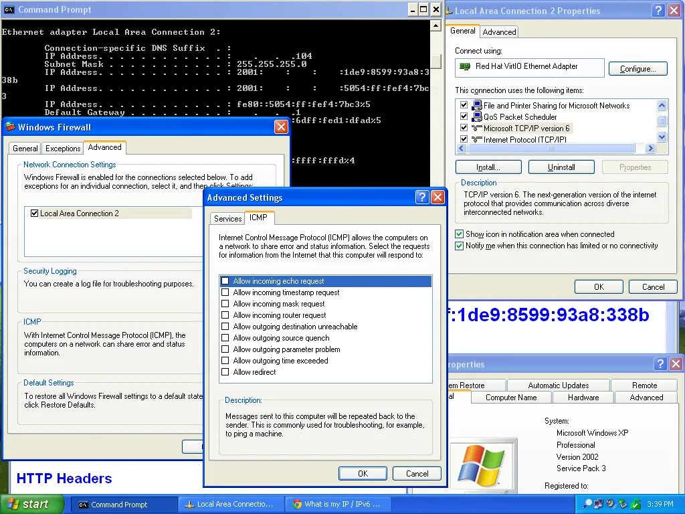Click Command Prompt vertical scrollbar thumb
The height and width of the screenshot is (514, 685).
tap(435, 61)
